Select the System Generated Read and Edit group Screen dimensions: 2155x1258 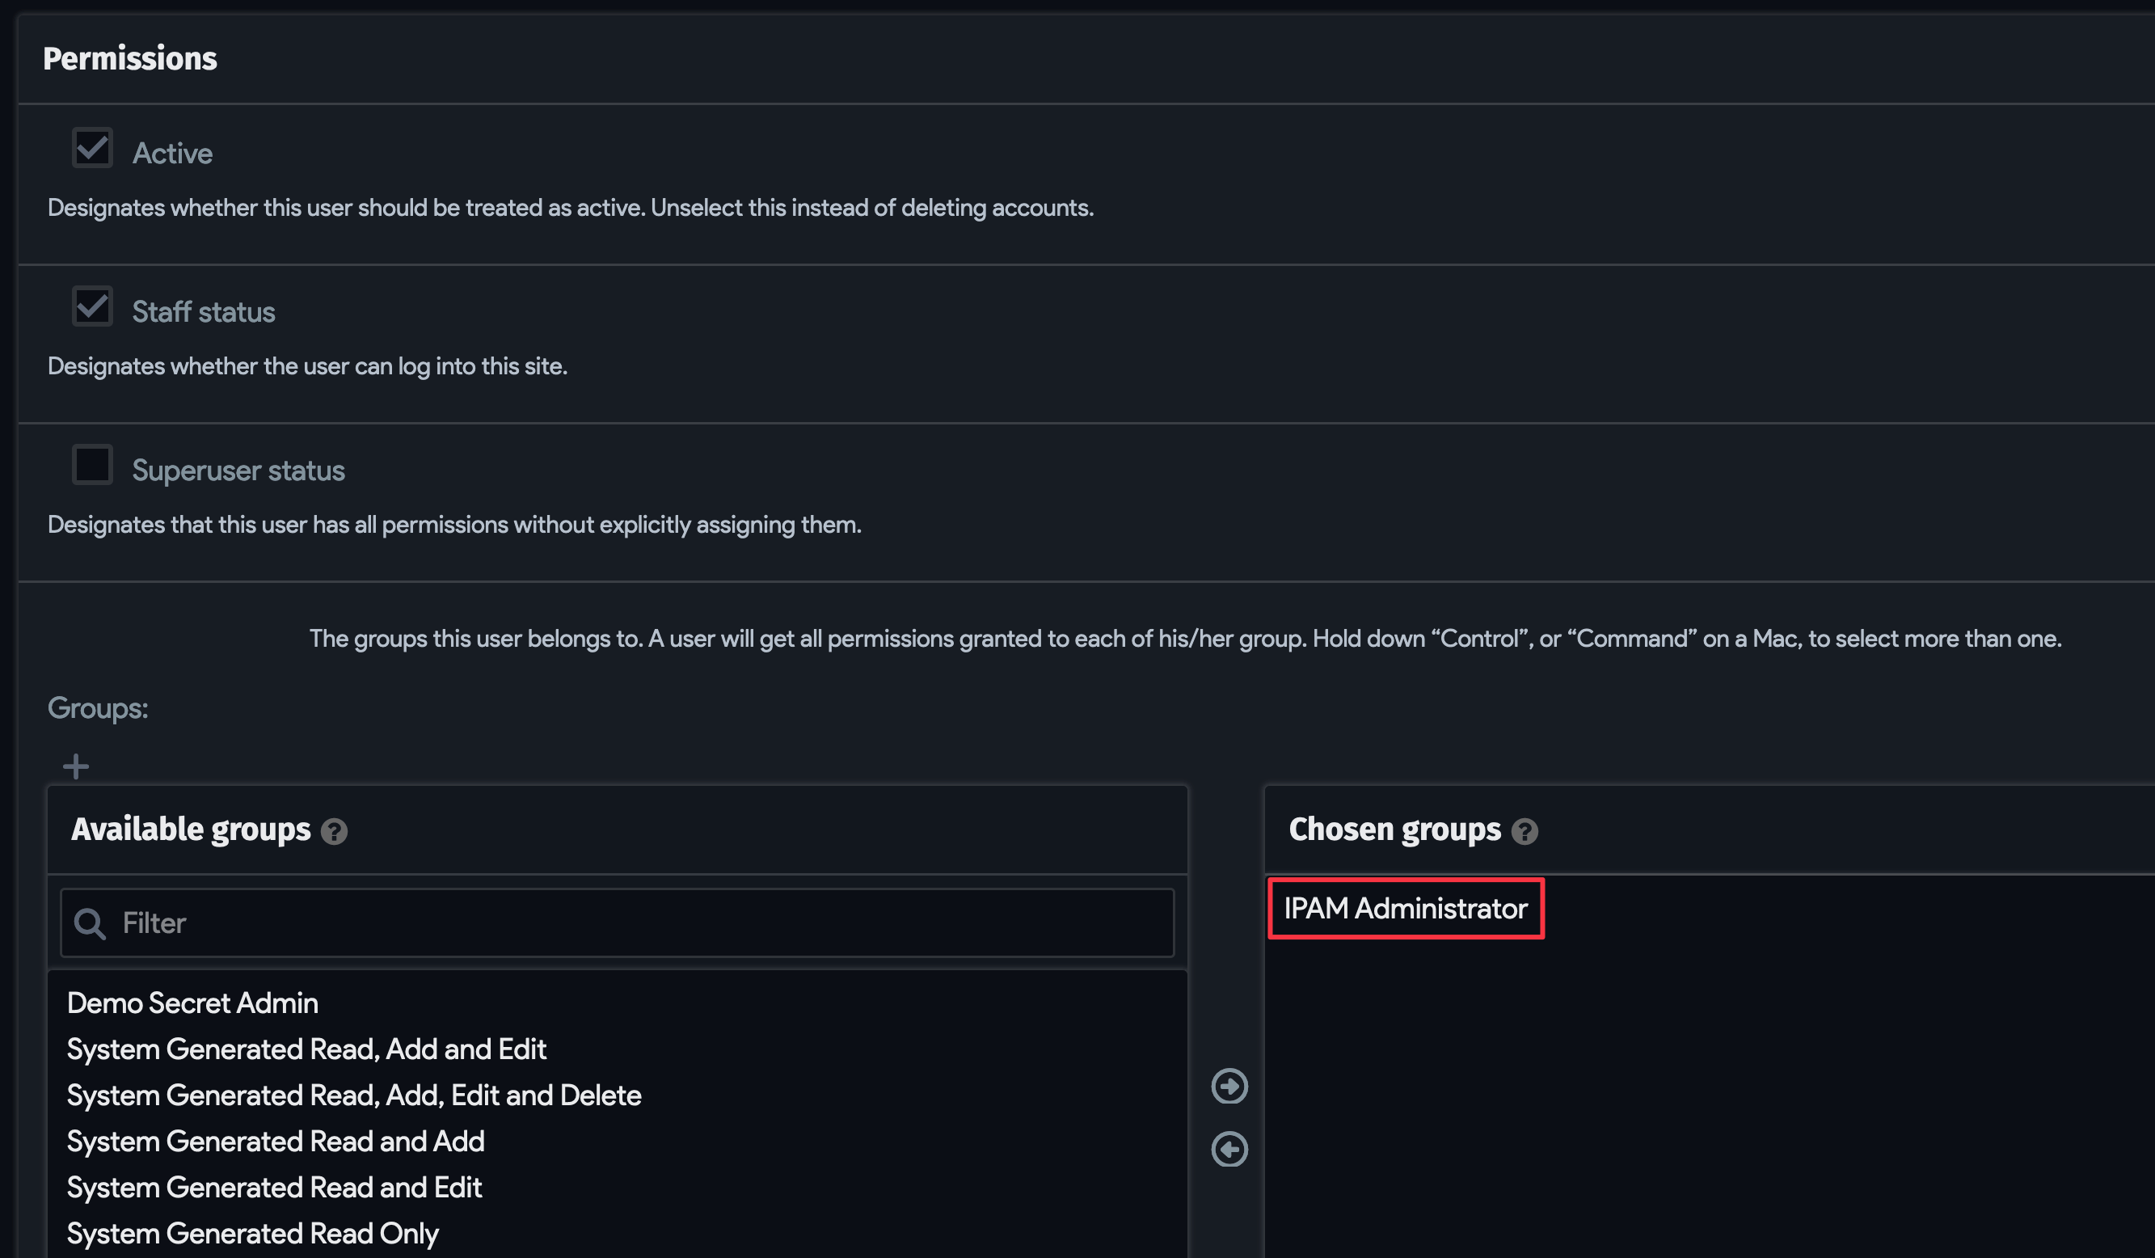click(x=275, y=1187)
